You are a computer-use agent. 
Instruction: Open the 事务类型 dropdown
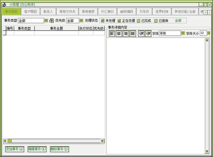click(x=46, y=21)
